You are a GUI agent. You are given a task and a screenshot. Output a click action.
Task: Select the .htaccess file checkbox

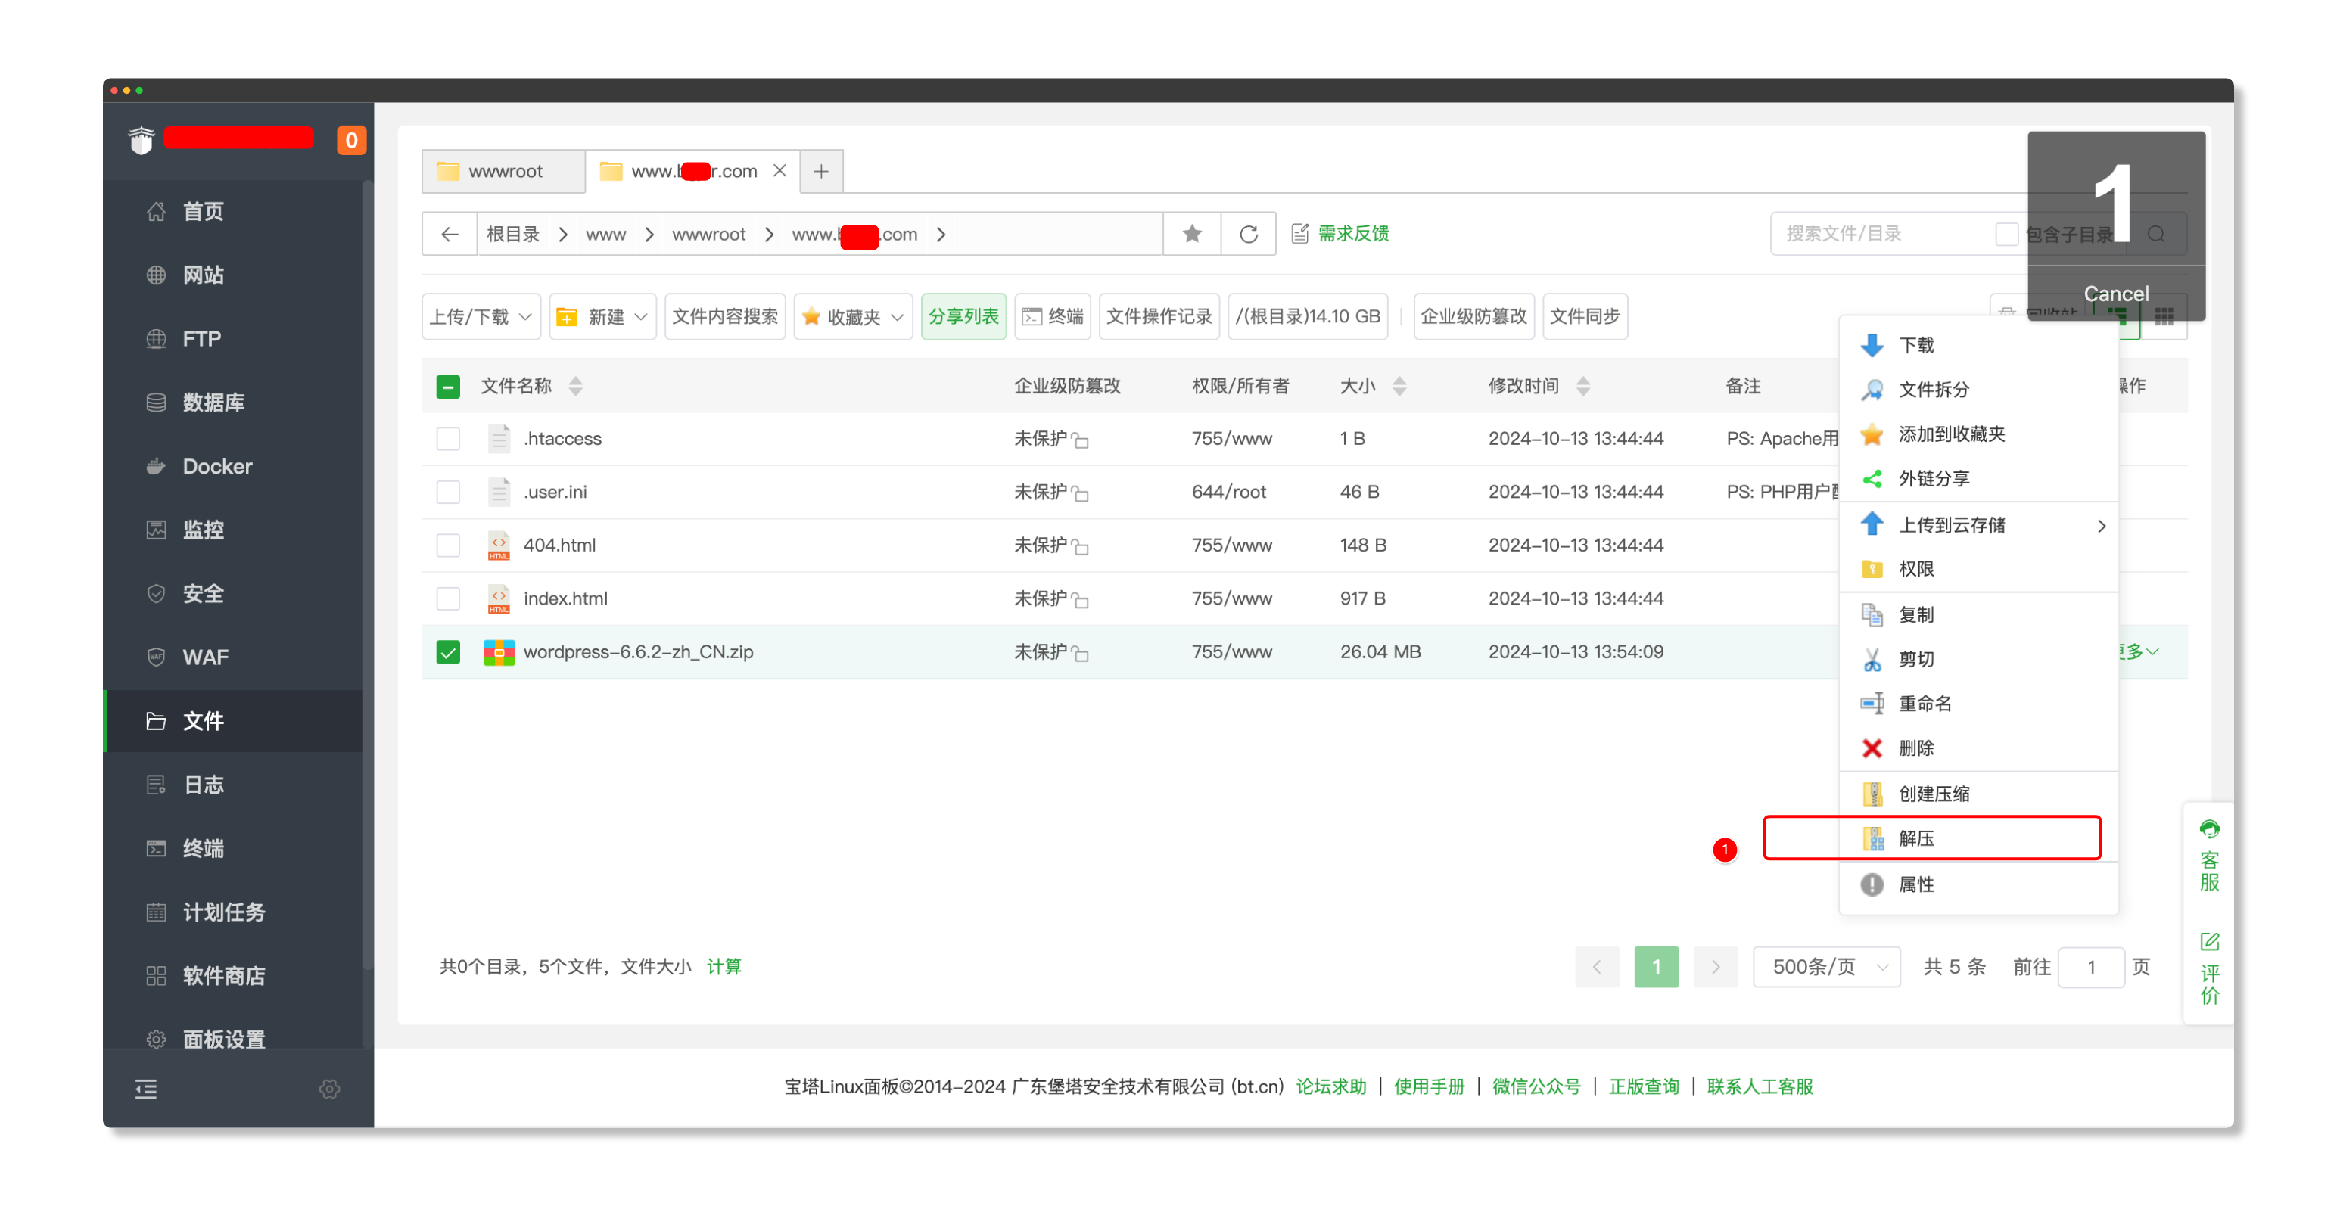(x=448, y=439)
